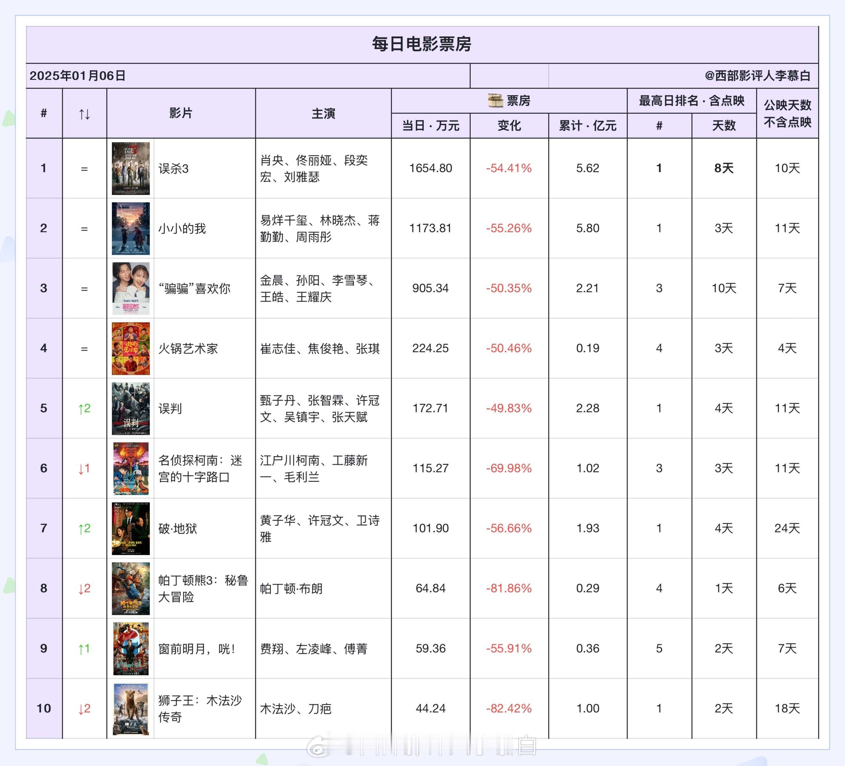
Task: Click the = rank indicator for 误杀3
Action: pyautogui.click(x=84, y=169)
